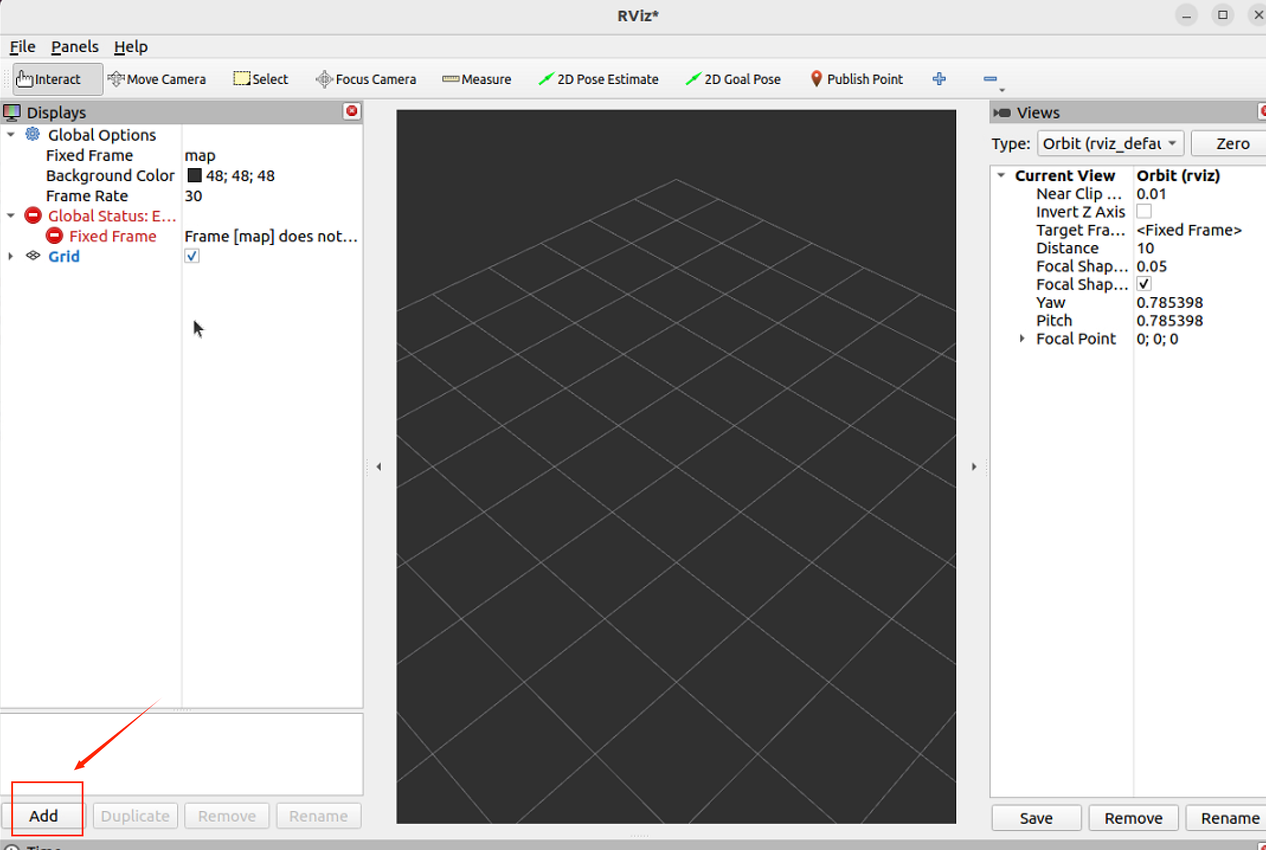
Task: Click the Focus Camera tool
Action: point(367,79)
